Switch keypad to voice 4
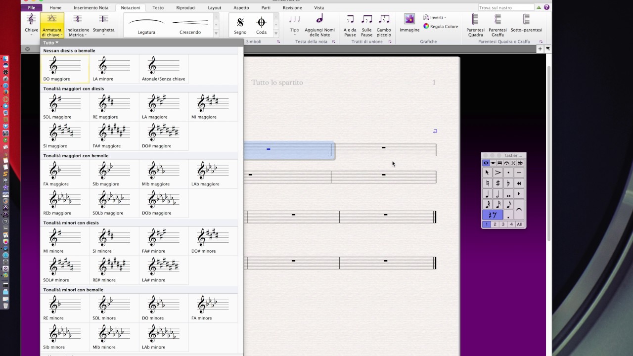 (511, 224)
